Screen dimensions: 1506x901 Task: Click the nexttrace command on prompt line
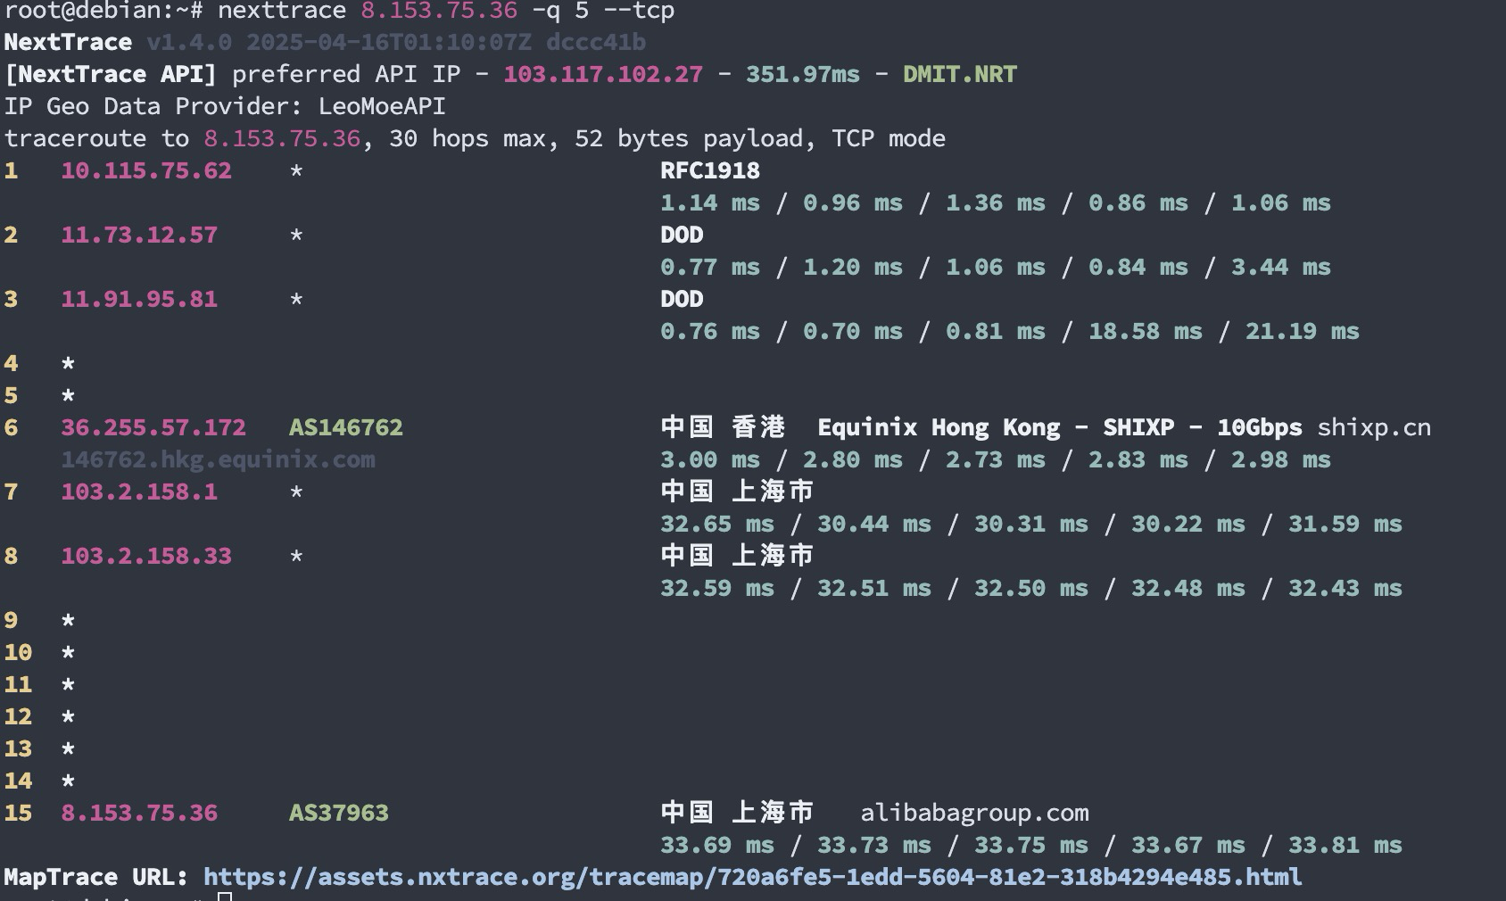click(x=282, y=11)
